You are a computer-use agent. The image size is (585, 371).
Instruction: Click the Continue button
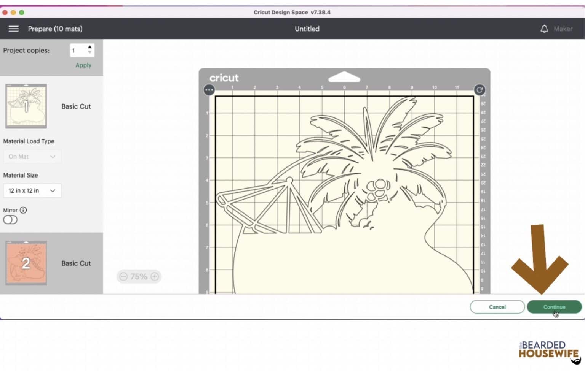(x=554, y=307)
